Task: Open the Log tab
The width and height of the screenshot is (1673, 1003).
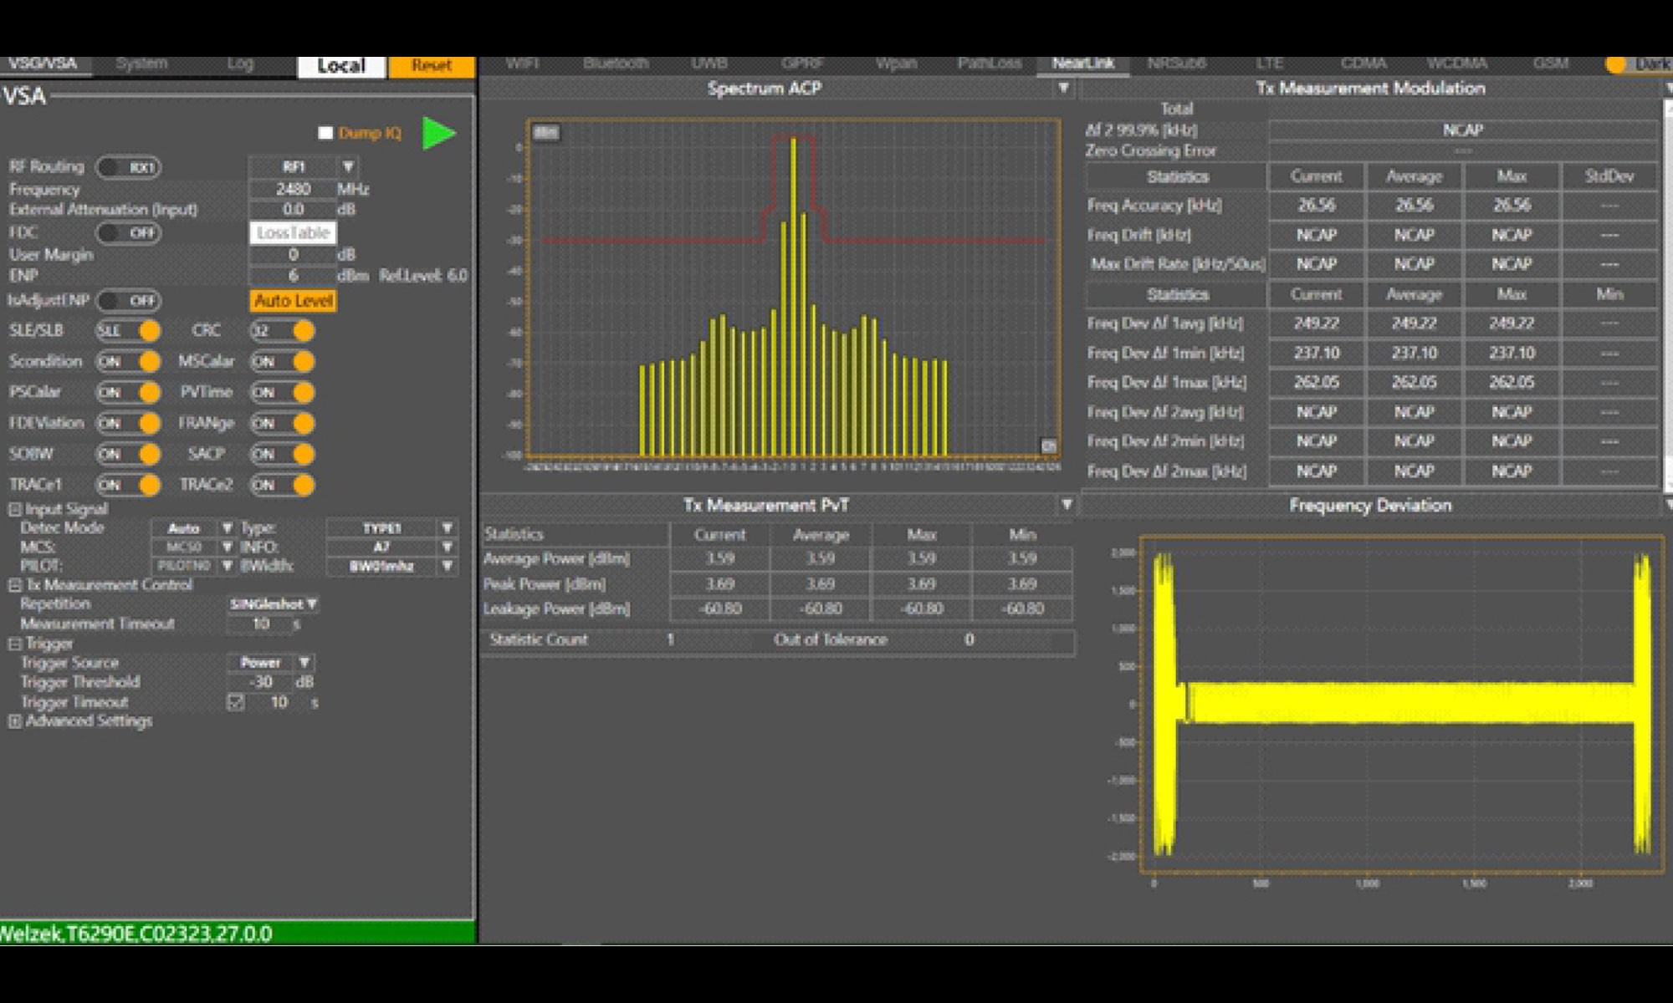Action: (240, 64)
